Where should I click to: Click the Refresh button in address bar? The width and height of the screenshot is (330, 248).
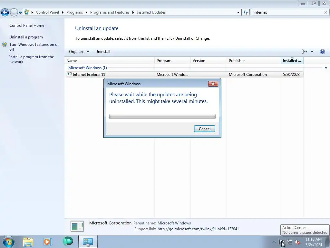coord(246,13)
